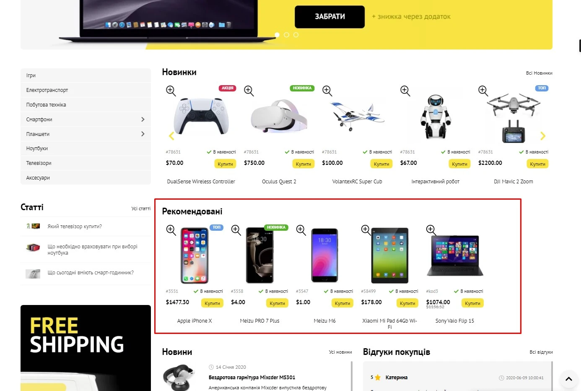This screenshot has height=391, width=581.
Task: Select the second banner slider dot
Action: pyautogui.click(x=287, y=35)
